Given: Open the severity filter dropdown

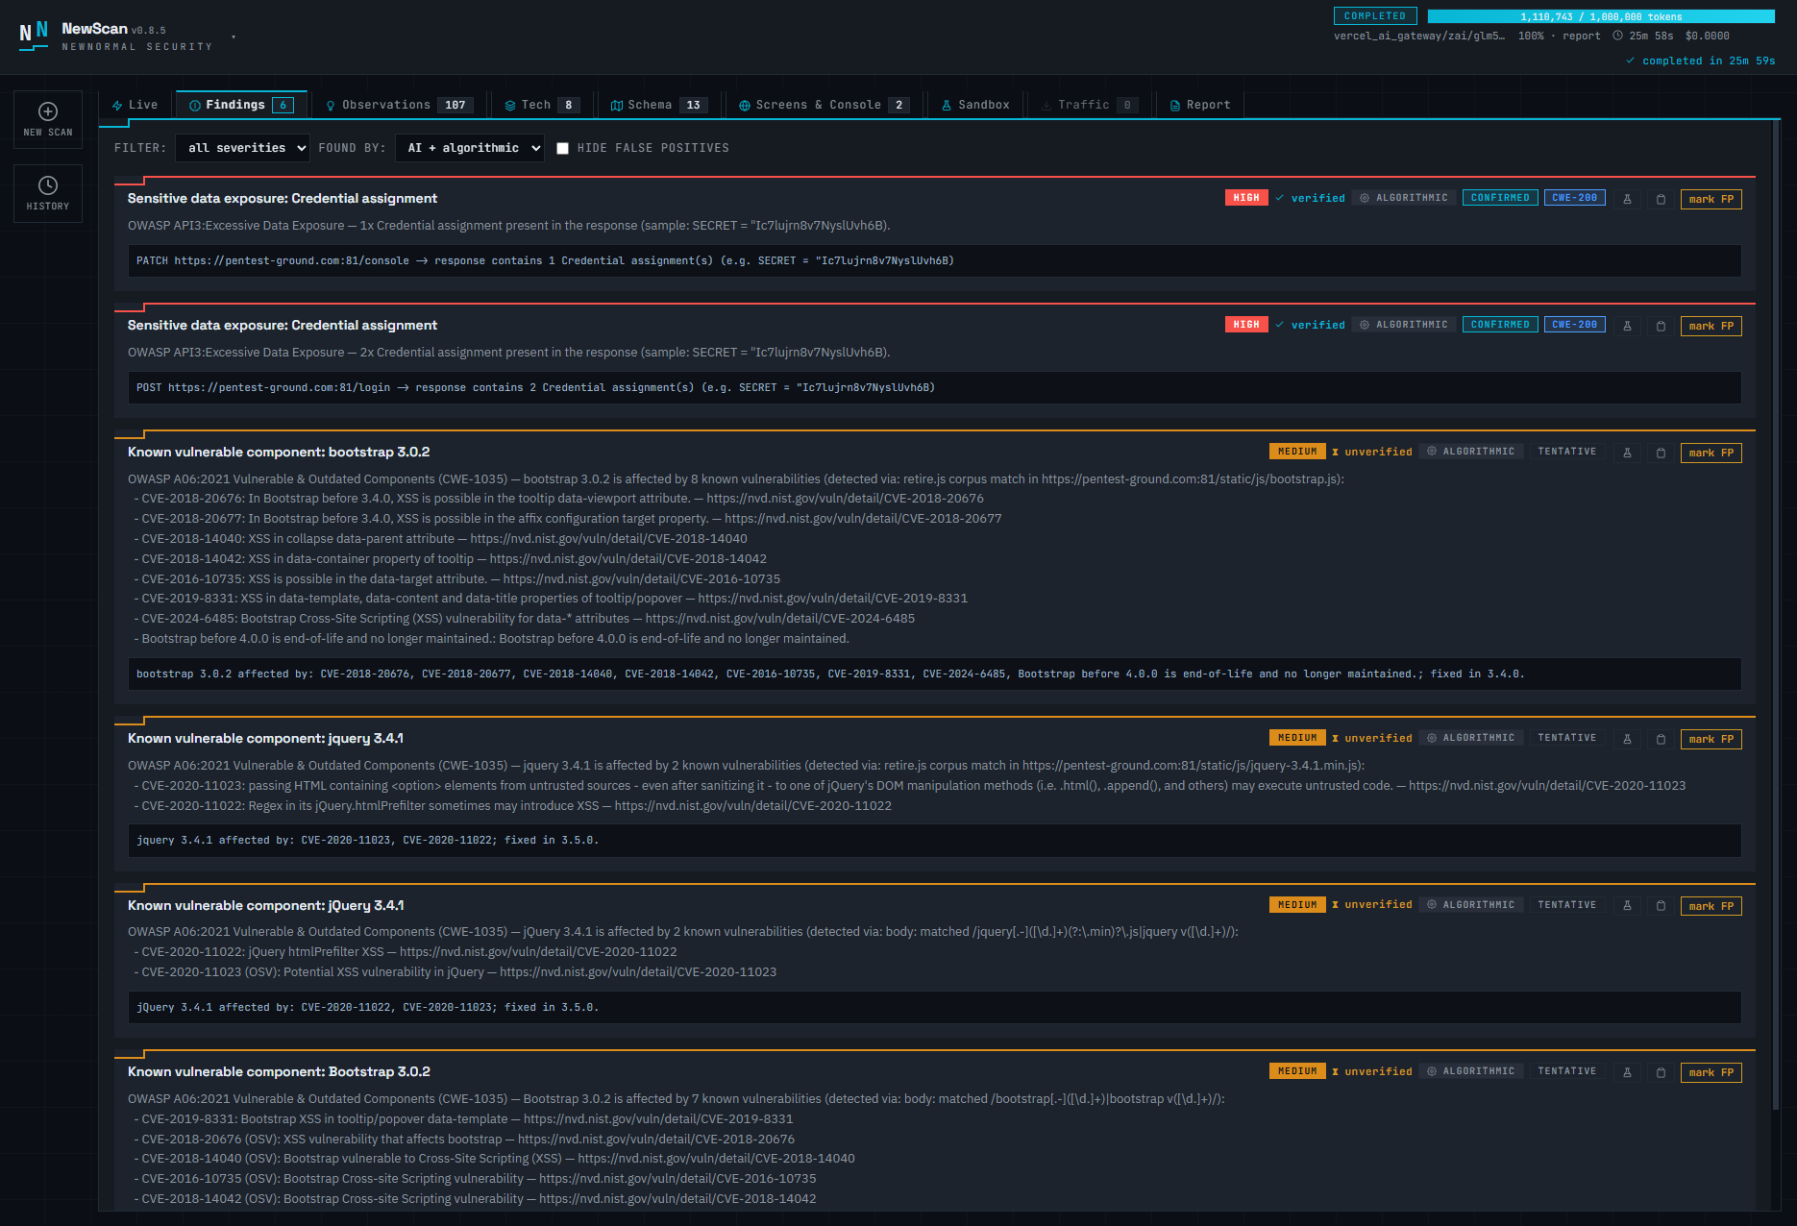Looking at the screenshot, I should tap(243, 148).
